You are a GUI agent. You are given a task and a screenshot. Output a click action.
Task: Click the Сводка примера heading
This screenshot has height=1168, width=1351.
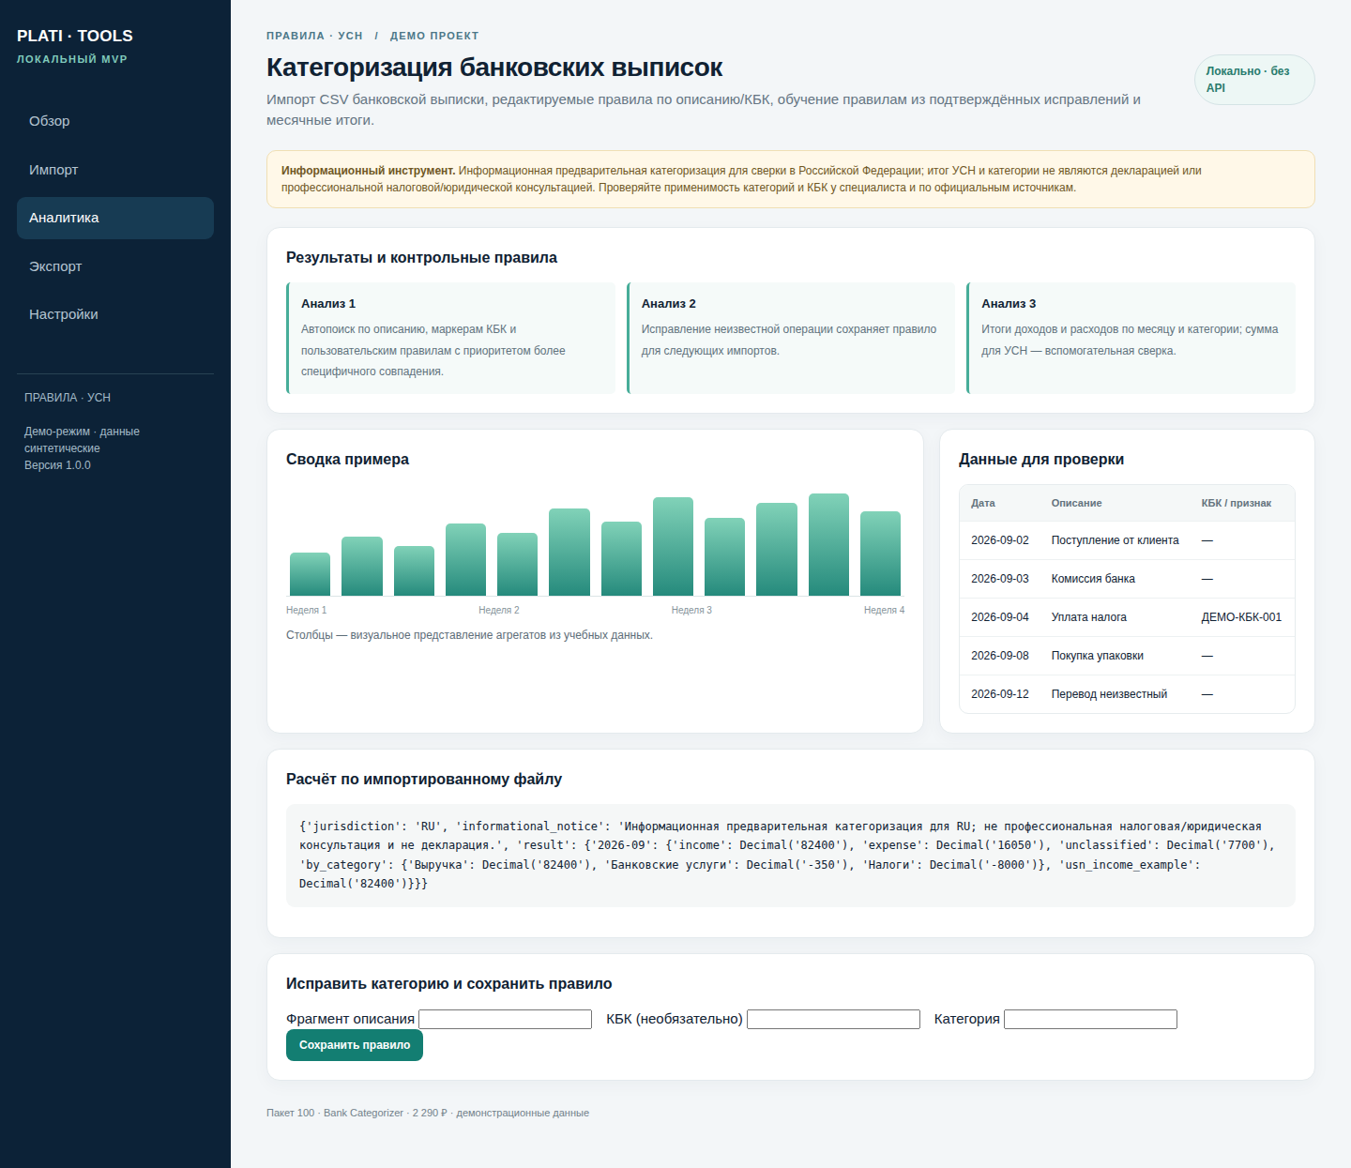347,460
